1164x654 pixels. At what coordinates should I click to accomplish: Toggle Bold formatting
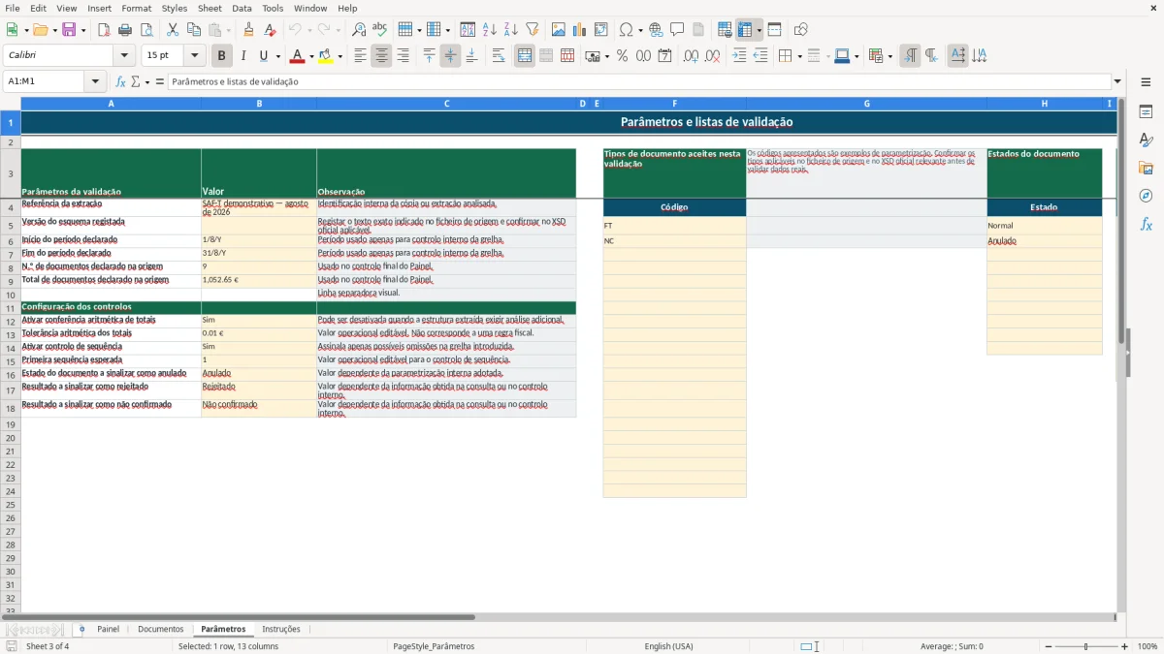point(222,56)
